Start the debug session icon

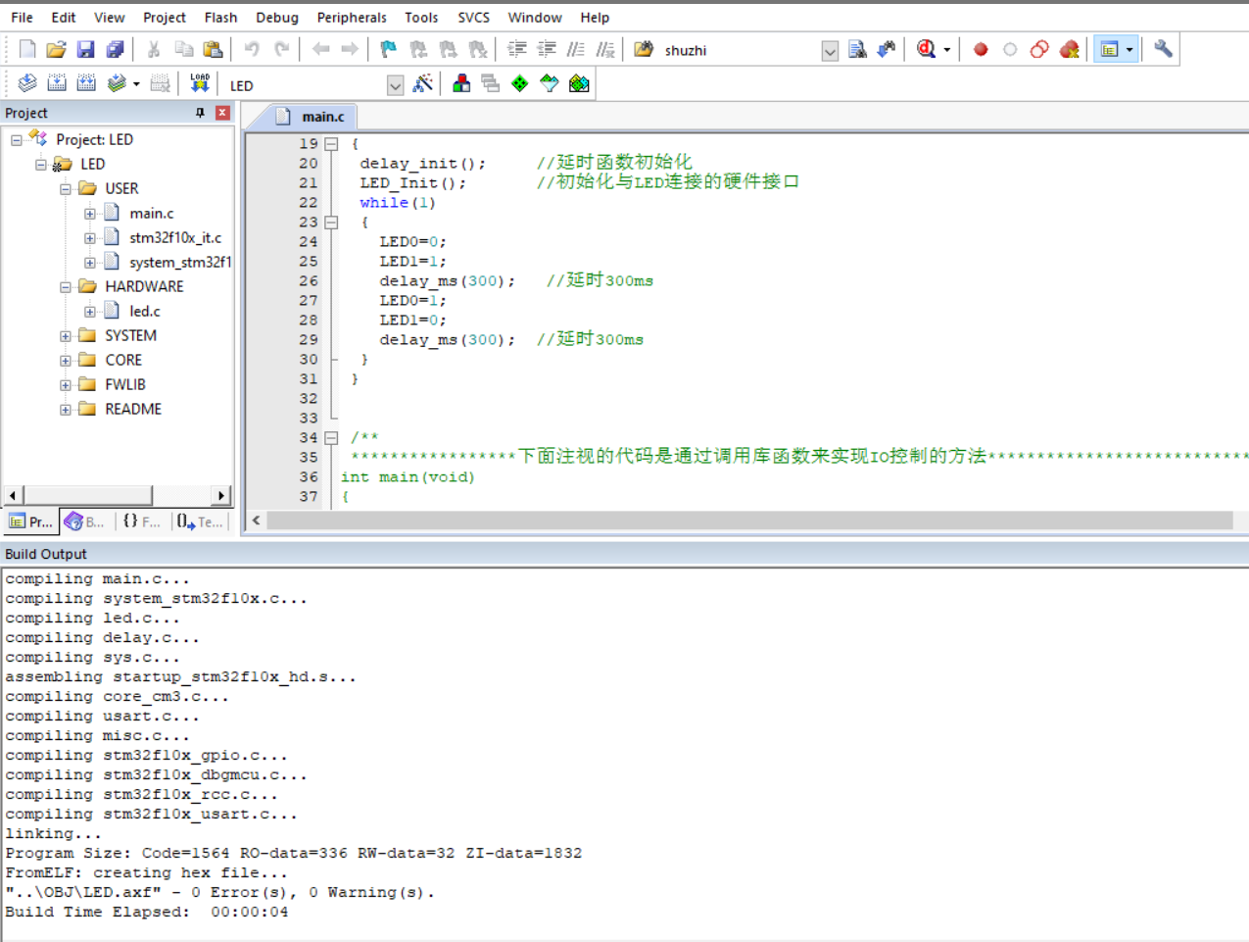pyautogui.click(x=926, y=49)
